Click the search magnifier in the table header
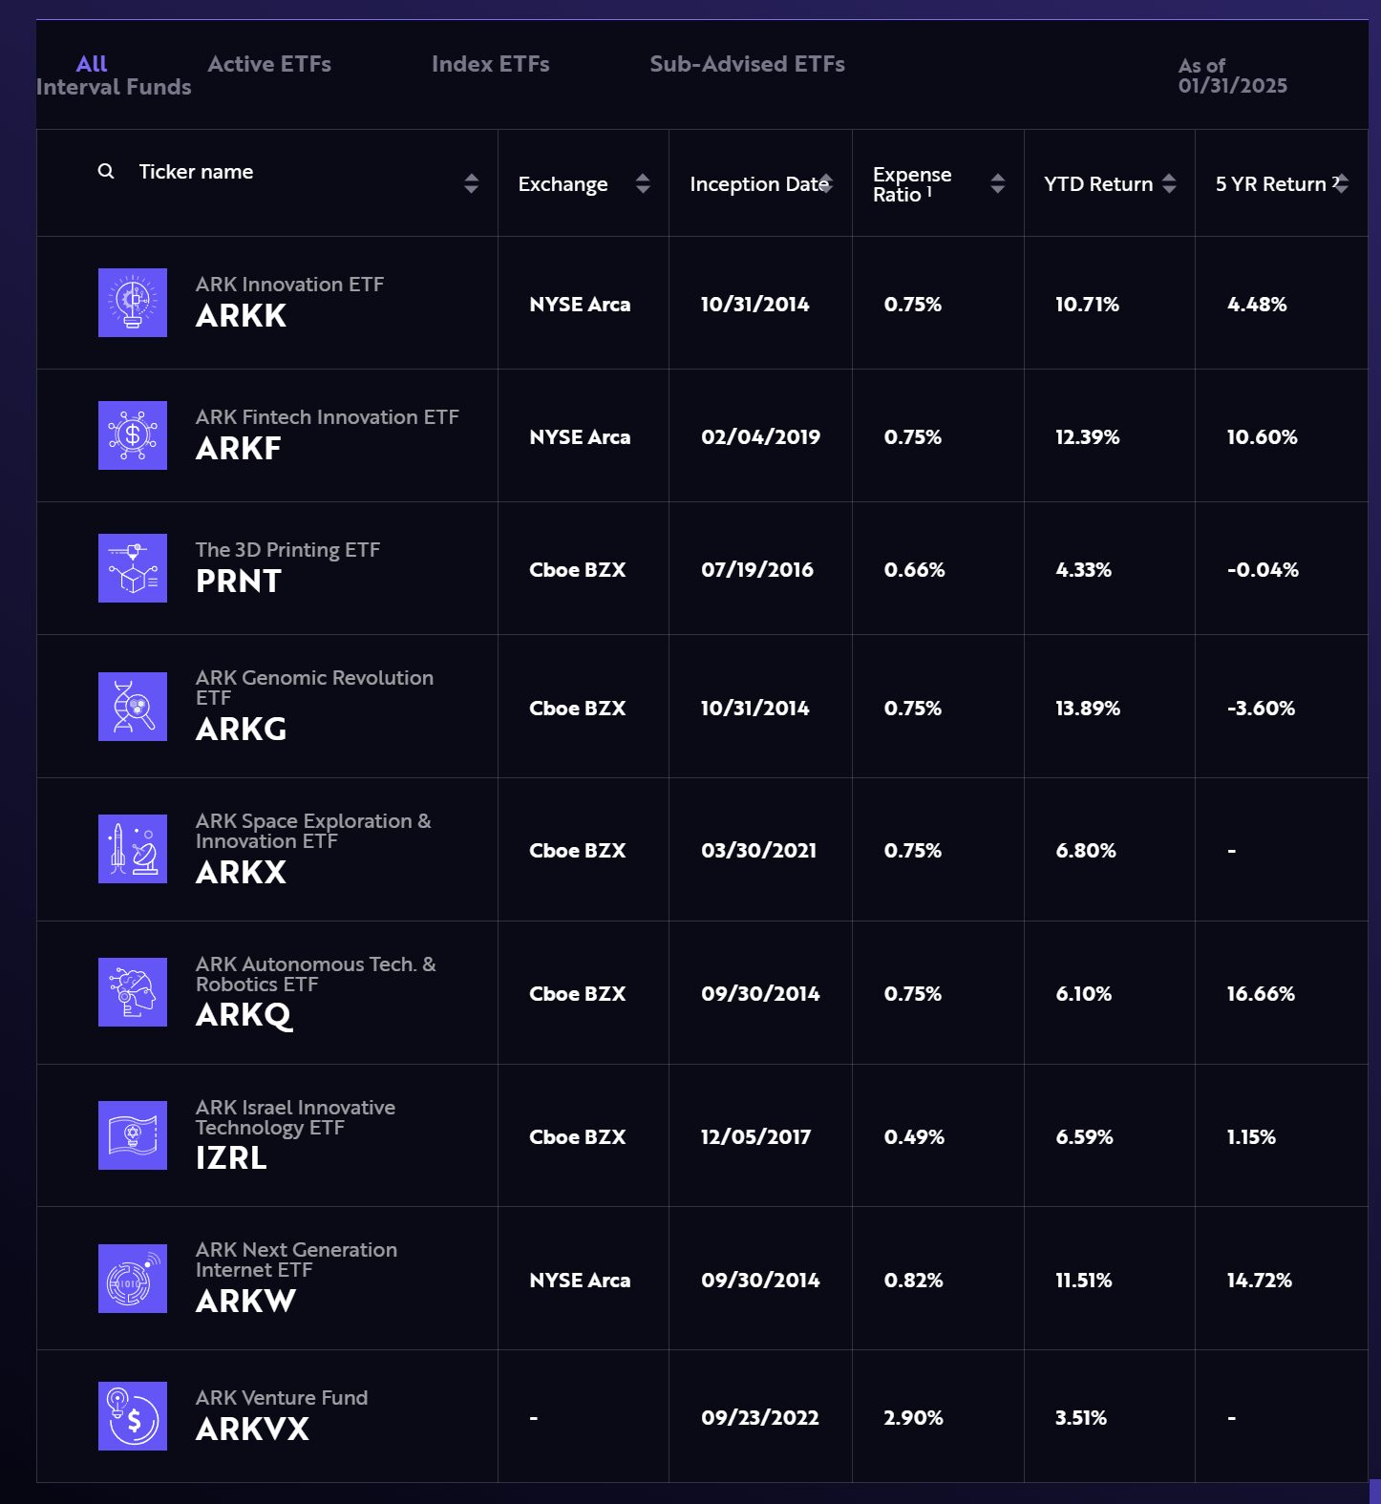This screenshot has width=1381, height=1504. tap(105, 172)
